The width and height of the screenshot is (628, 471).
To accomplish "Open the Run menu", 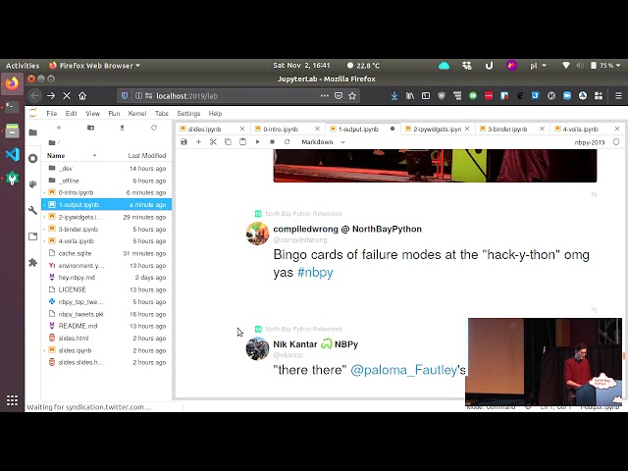I will (x=114, y=114).
